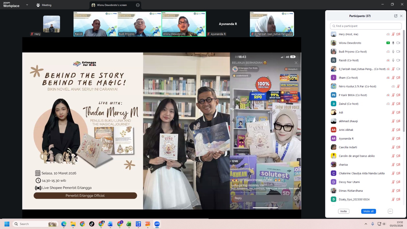Screen dimensions: 407x229
Task: Click the cloud recording icon for Rasidi
Action: [x=388, y=60]
